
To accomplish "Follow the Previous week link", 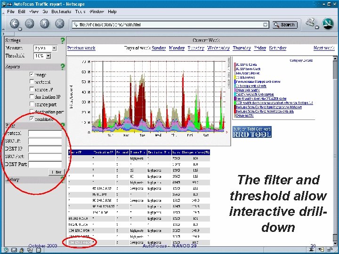I will pyautogui.click(x=81, y=48).
